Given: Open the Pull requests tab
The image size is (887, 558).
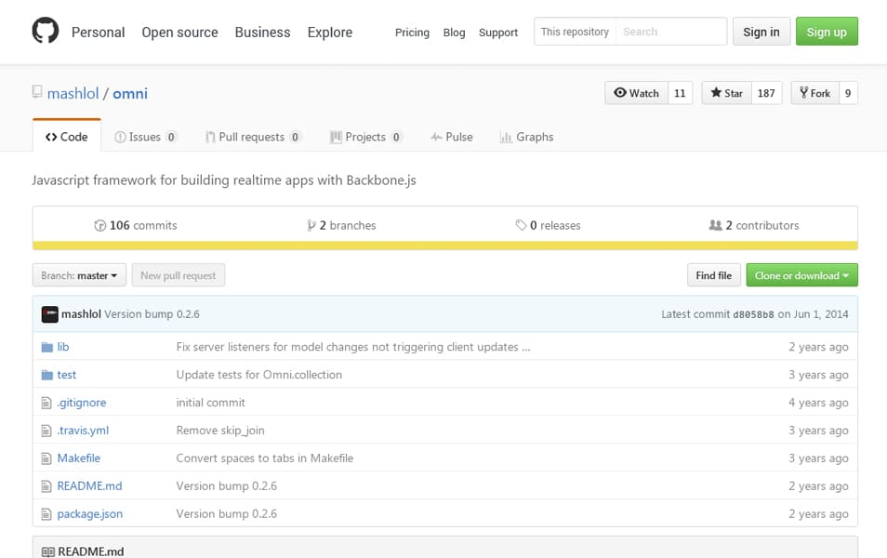Looking at the screenshot, I should [x=251, y=137].
